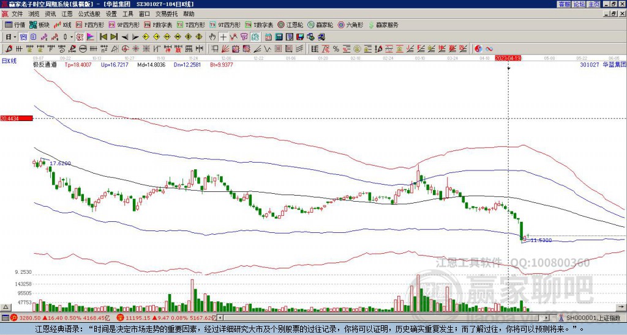This screenshot has width=627, height=335.
Task: Select the red pencil drawing tool
Action: [9, 49]
